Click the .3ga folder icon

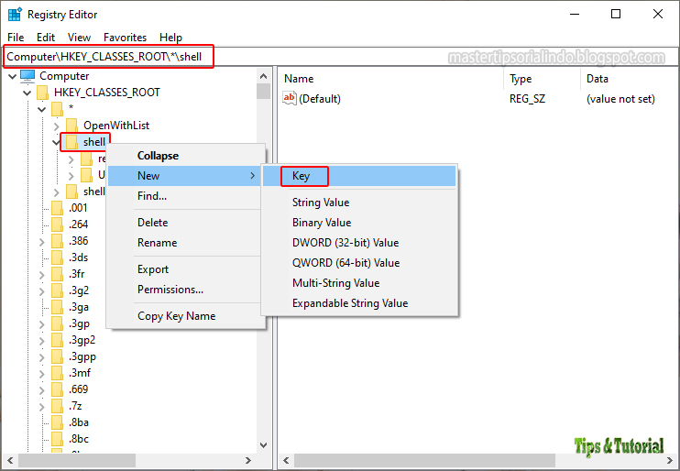(57, 307)
